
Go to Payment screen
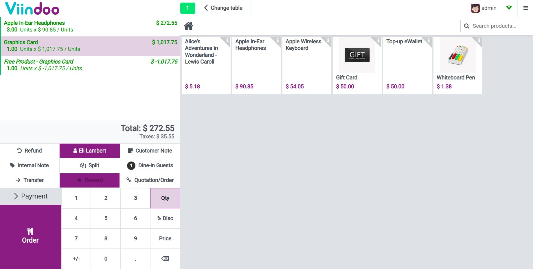30,196
